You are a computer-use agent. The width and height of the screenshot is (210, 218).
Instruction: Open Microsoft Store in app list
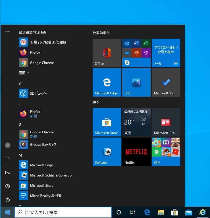pyautogui.click(x=48, y=186)
